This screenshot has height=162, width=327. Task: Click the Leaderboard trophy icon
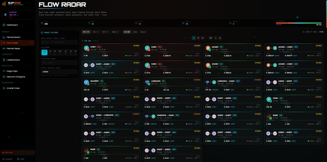(x=4, y=60)
